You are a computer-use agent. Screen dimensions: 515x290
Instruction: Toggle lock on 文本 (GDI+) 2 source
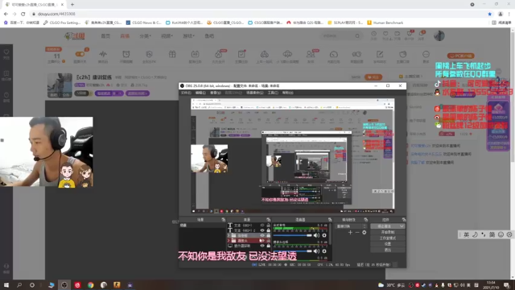pyautogui.click(x=268, y=230)
